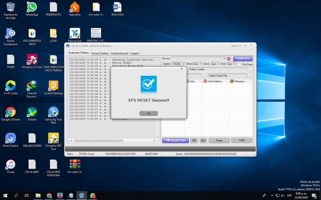Enable the Frp Erase checkbox
The height and width of the screenshot is (200, 321).
240,64
